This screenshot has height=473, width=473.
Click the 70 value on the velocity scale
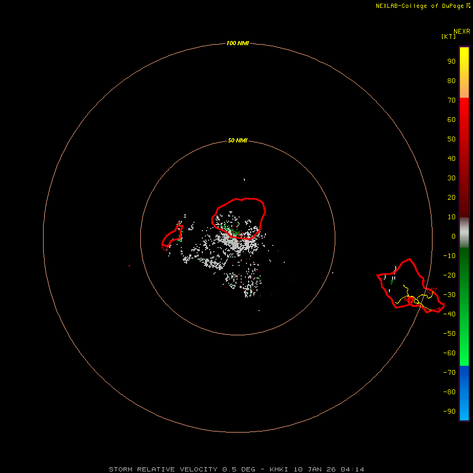pyautogui.click(x=451, y=100)
